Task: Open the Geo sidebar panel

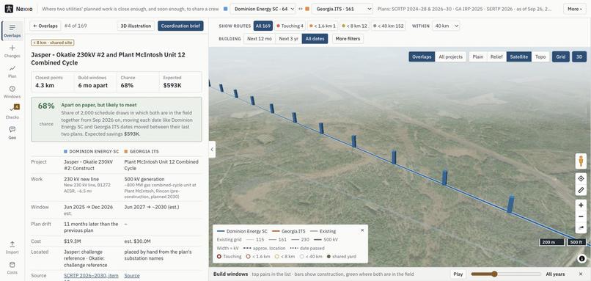Action: [x=12, y=133]
